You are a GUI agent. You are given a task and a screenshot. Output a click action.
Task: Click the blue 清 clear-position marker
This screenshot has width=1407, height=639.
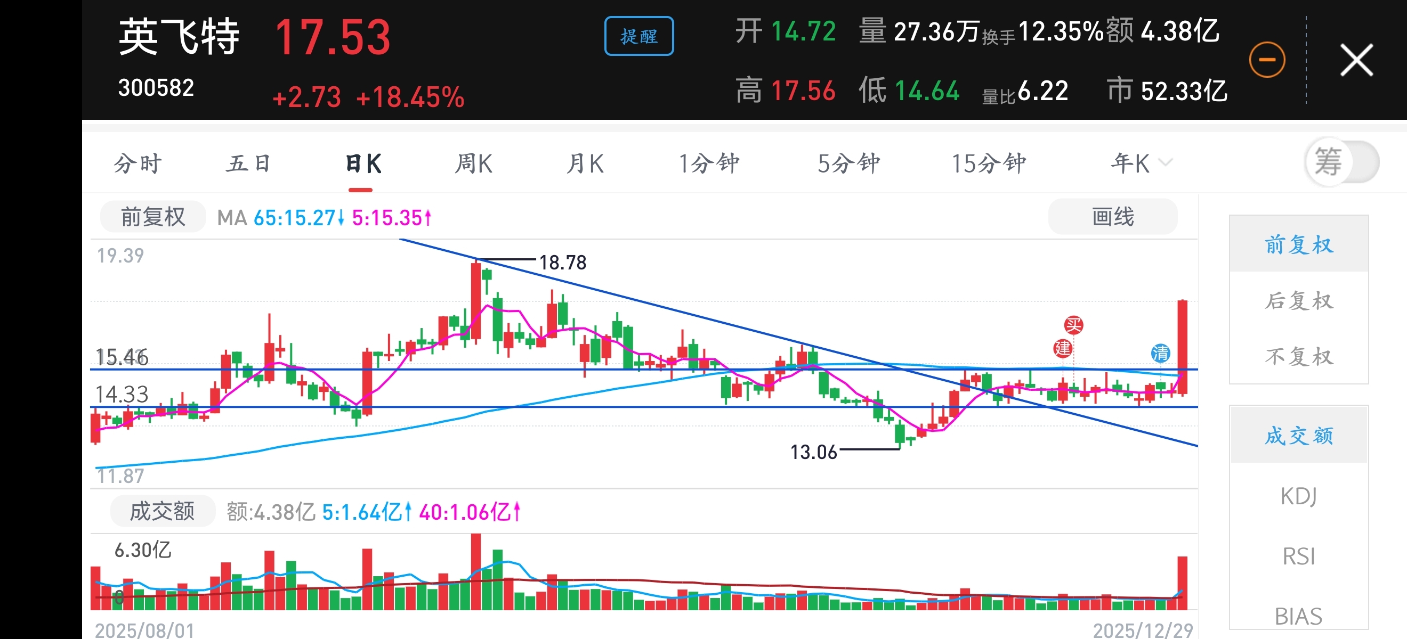pos(1160,353)
